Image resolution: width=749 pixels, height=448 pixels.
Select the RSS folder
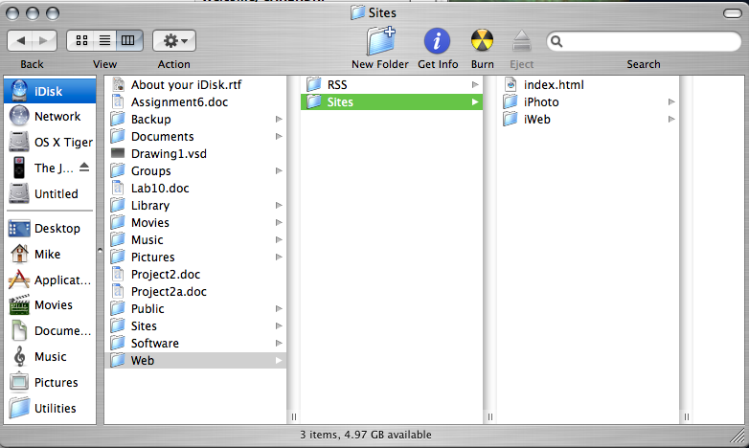[391, 84]
